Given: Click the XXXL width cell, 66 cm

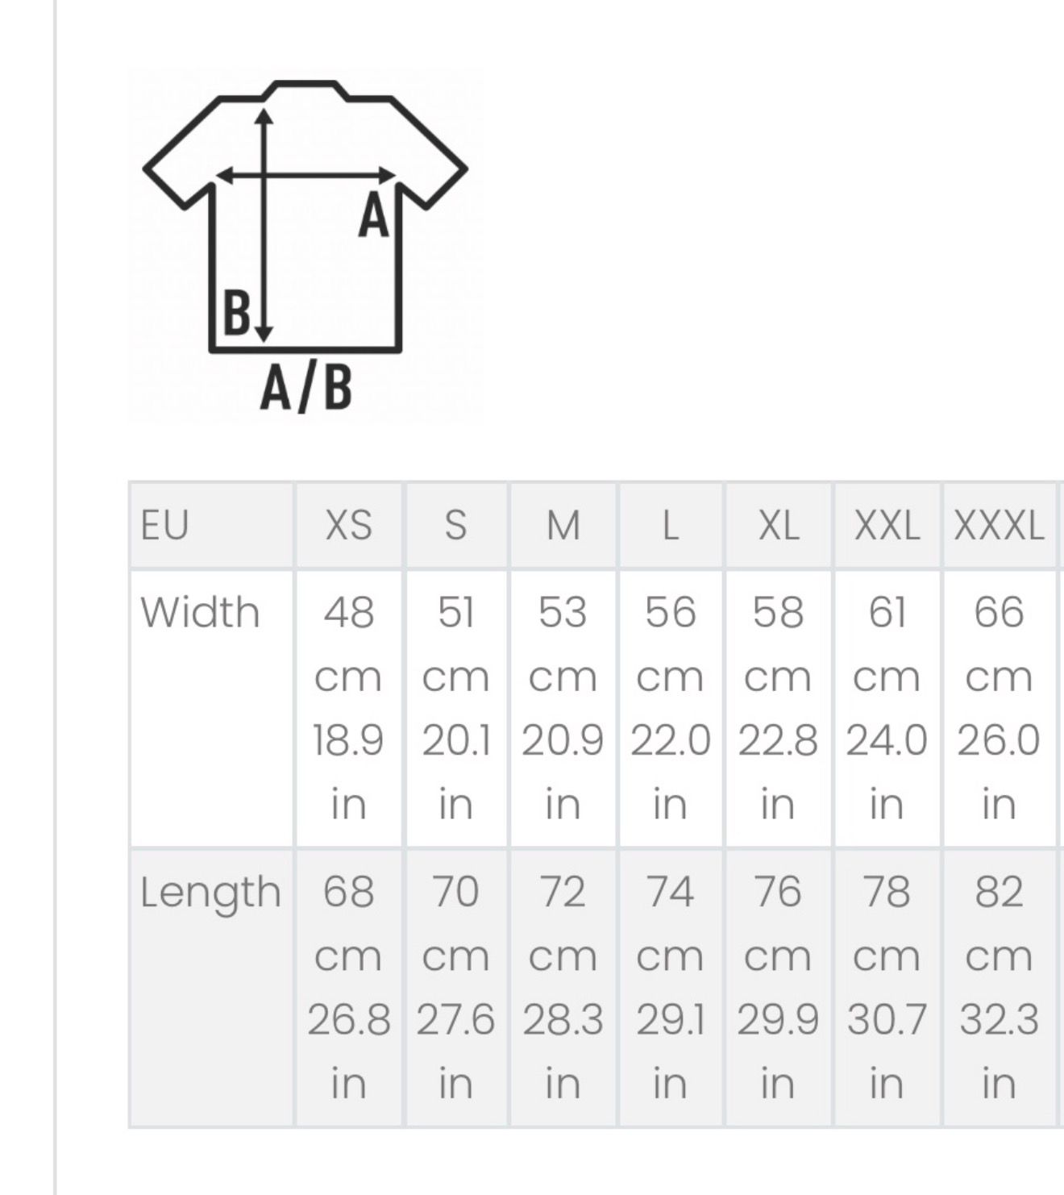Looking at the screenshot, I should [999, 708].
